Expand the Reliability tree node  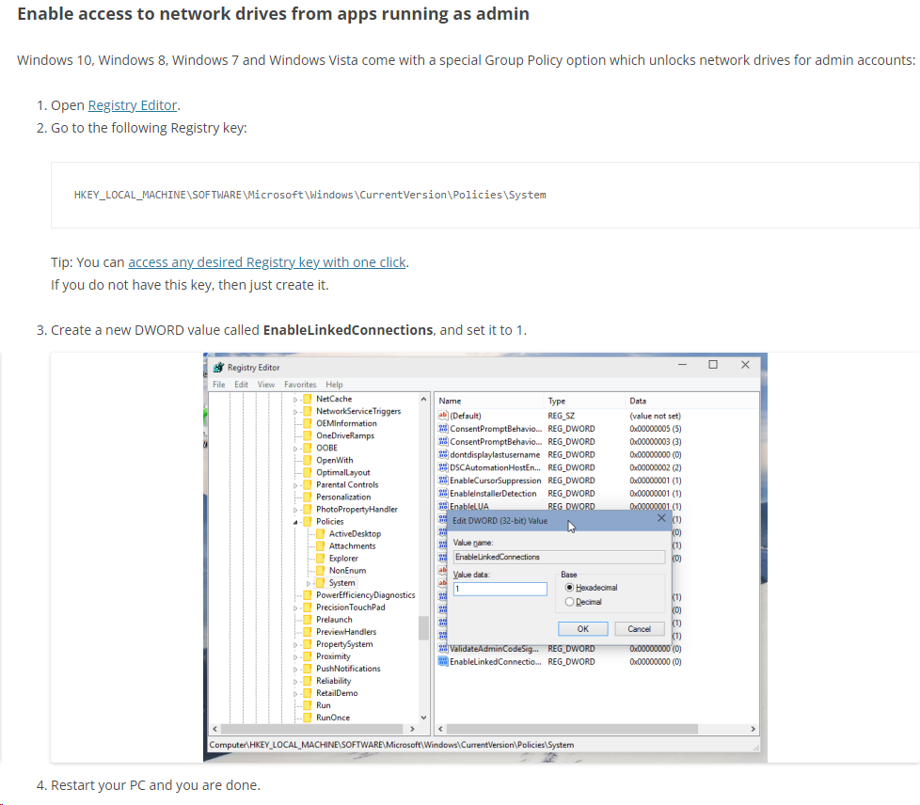pos(295,682)
